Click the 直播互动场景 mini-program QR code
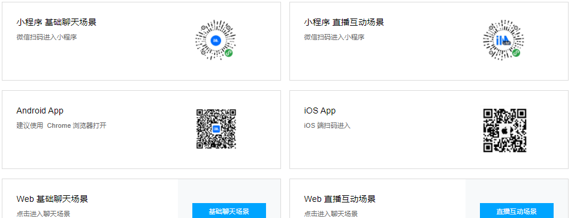The height and width of the screenshot is (218, 571). [x=503, y=40]
